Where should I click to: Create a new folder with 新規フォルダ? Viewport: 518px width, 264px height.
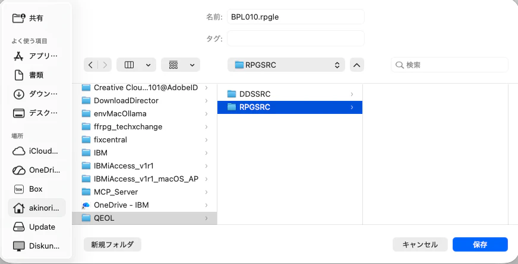click(x=112, y=244)
